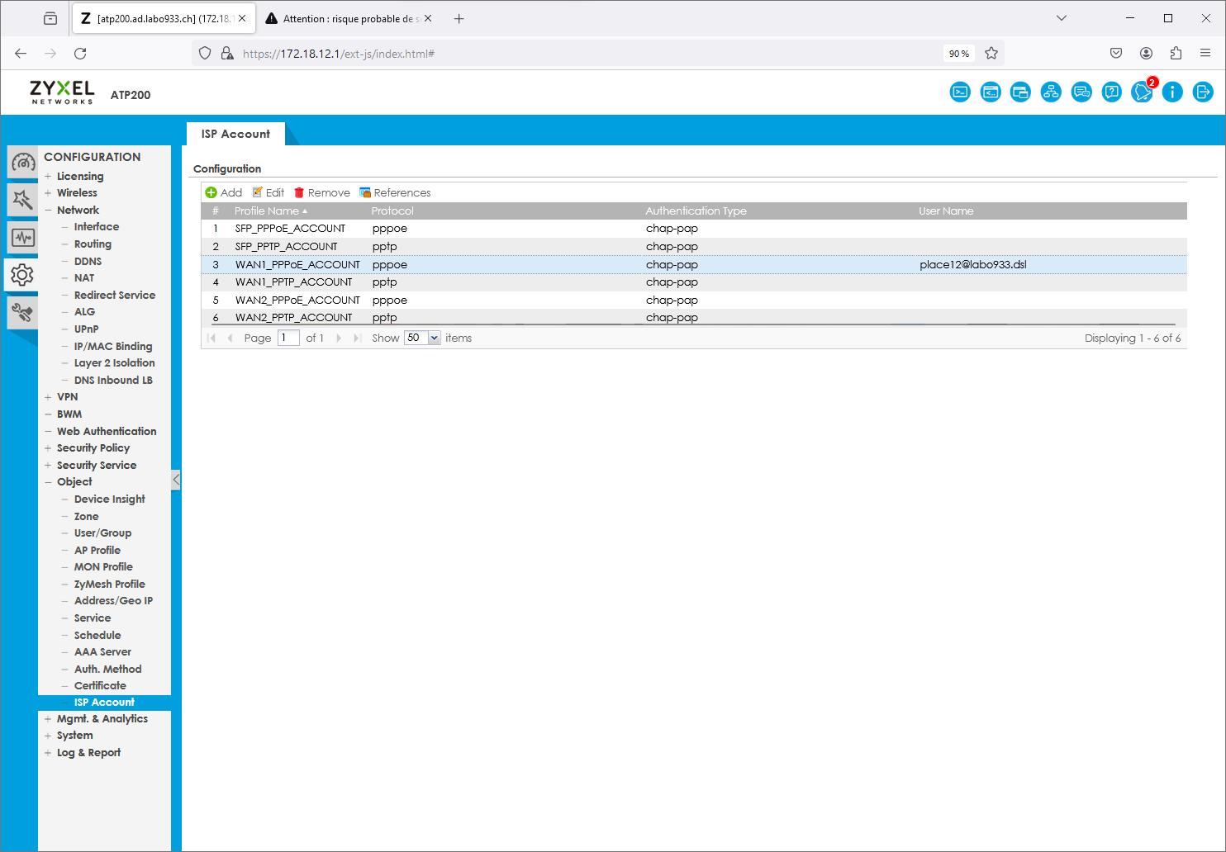Select the SFP_PPTP_ACCOUNT row

coord(694,247)
